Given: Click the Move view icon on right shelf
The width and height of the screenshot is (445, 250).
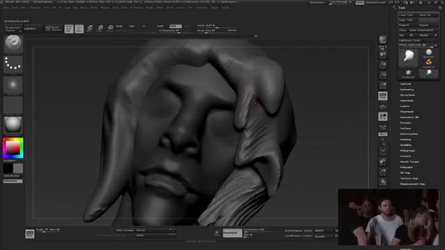Looking at the screenshot, I should 382,162.
